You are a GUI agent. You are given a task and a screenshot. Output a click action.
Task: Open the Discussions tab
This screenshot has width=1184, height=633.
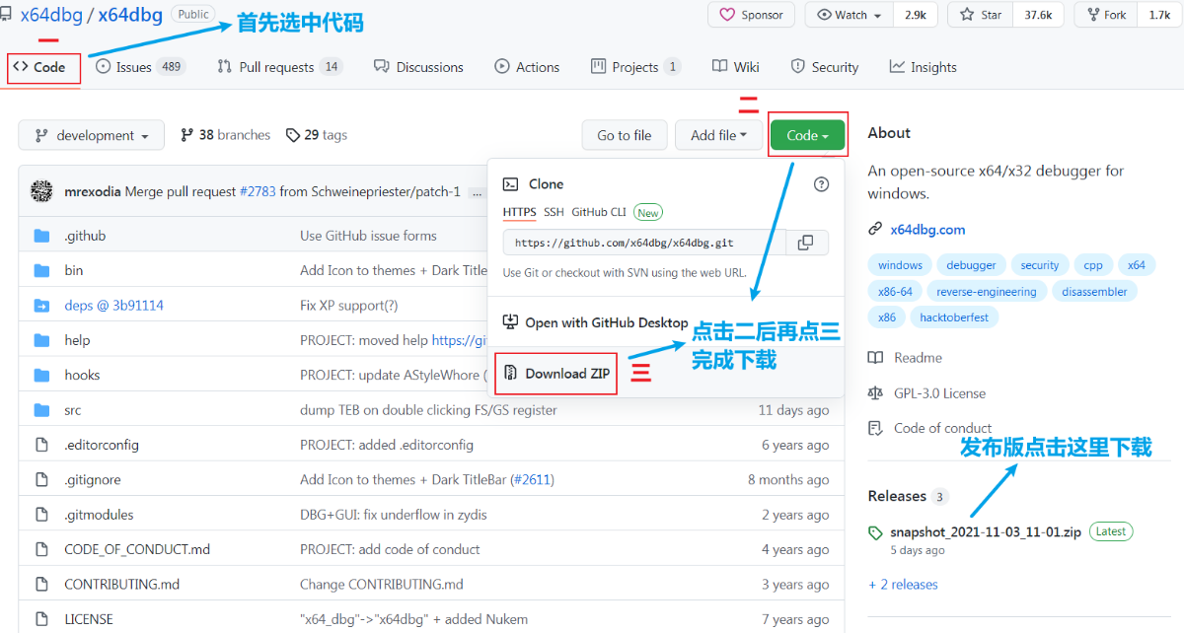418,67
